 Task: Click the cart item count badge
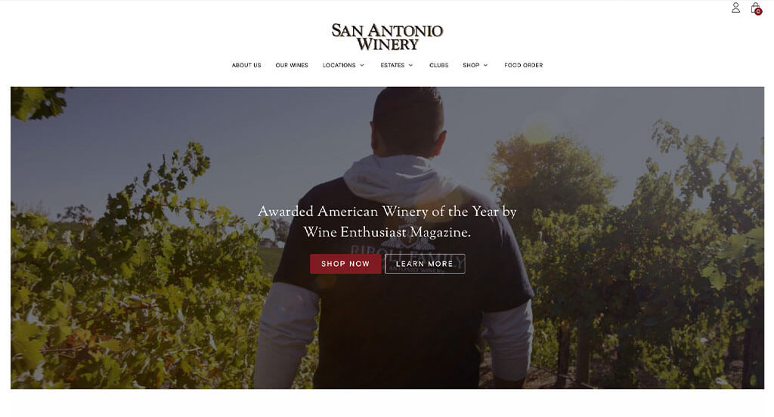point(758,11)
